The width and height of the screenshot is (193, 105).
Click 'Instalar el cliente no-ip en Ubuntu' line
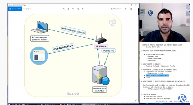point(158,87)
